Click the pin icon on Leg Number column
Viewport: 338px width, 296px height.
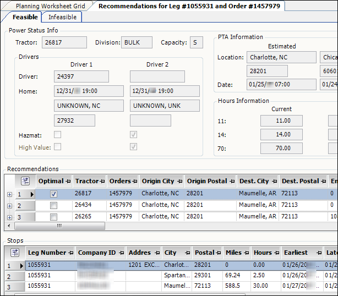tap(71, 253)
